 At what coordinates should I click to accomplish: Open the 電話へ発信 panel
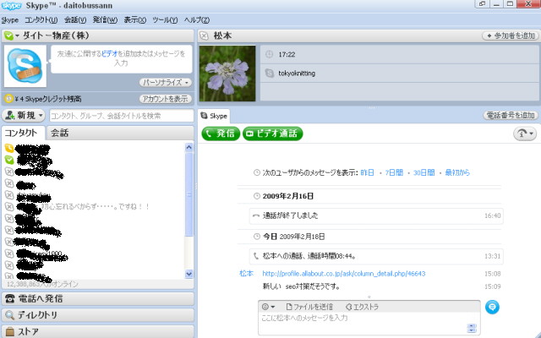[x=98, y=298]
